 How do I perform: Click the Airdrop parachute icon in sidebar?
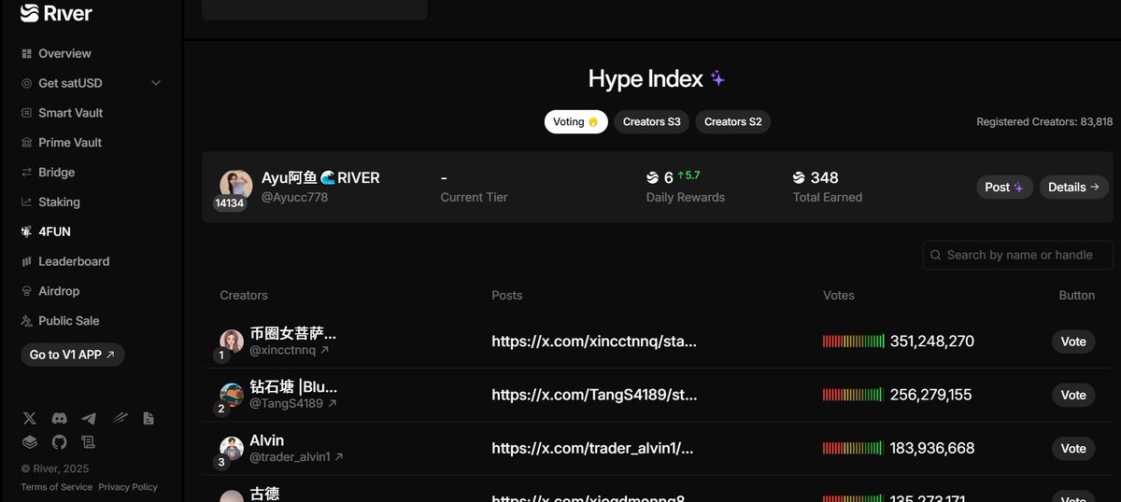click(27, 291)
